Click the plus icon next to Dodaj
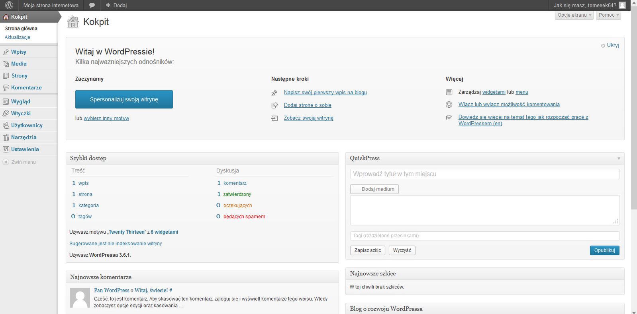637x314 pixels. [108, 5]
